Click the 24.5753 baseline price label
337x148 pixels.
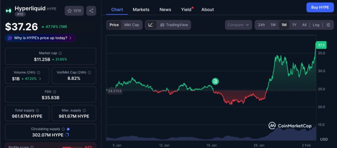(x=115, y=91)
